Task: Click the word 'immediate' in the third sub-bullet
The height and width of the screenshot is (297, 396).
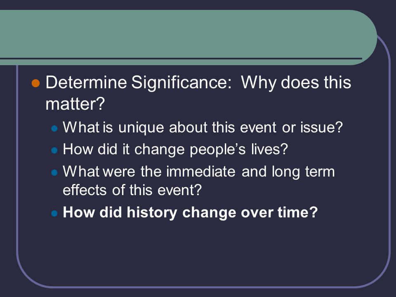Action: pyautogui.click(x=201, y=172)
